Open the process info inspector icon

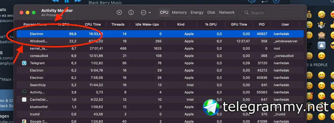(131, 12)
